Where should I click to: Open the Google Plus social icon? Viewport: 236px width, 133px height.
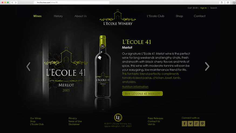coord(196,124)
